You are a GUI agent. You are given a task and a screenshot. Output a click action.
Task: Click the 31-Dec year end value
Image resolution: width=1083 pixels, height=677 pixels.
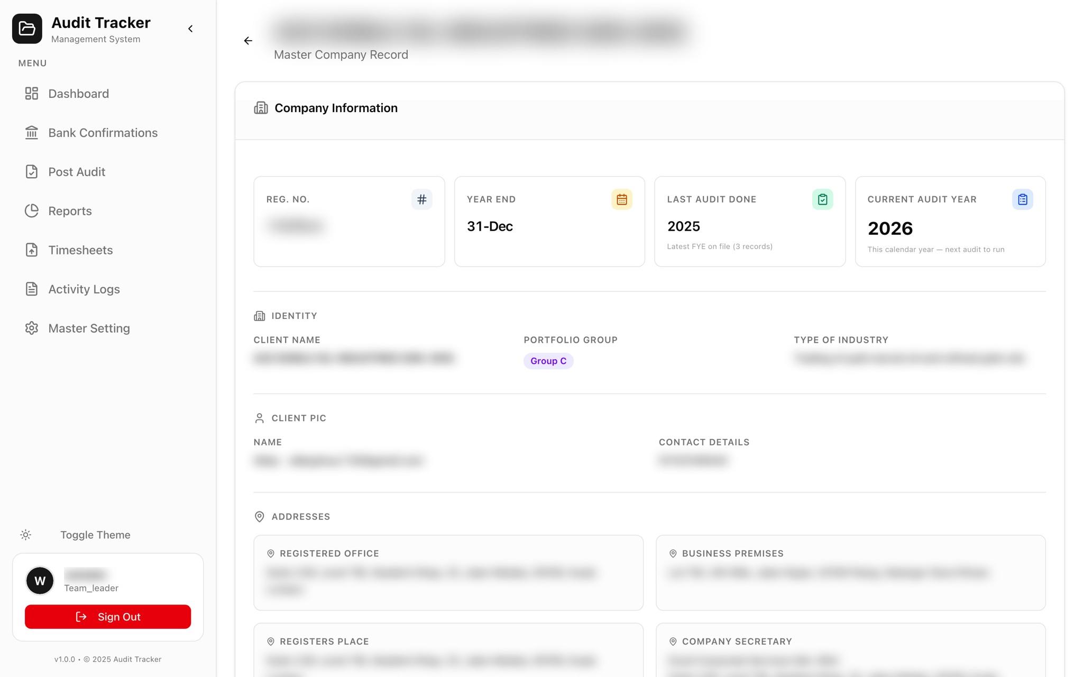click(x=490, y=226)
